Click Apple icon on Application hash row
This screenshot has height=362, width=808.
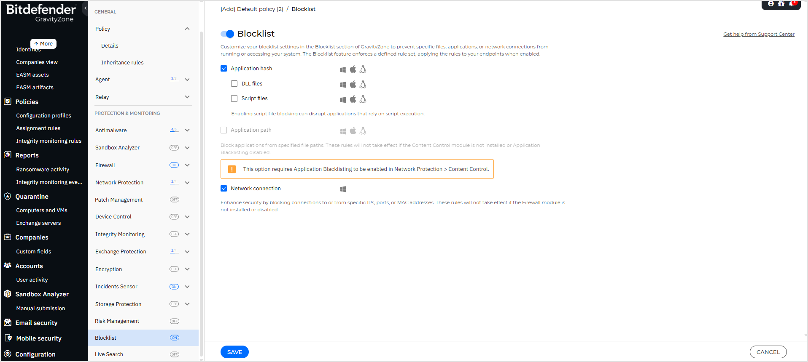(x=353, y=69)
